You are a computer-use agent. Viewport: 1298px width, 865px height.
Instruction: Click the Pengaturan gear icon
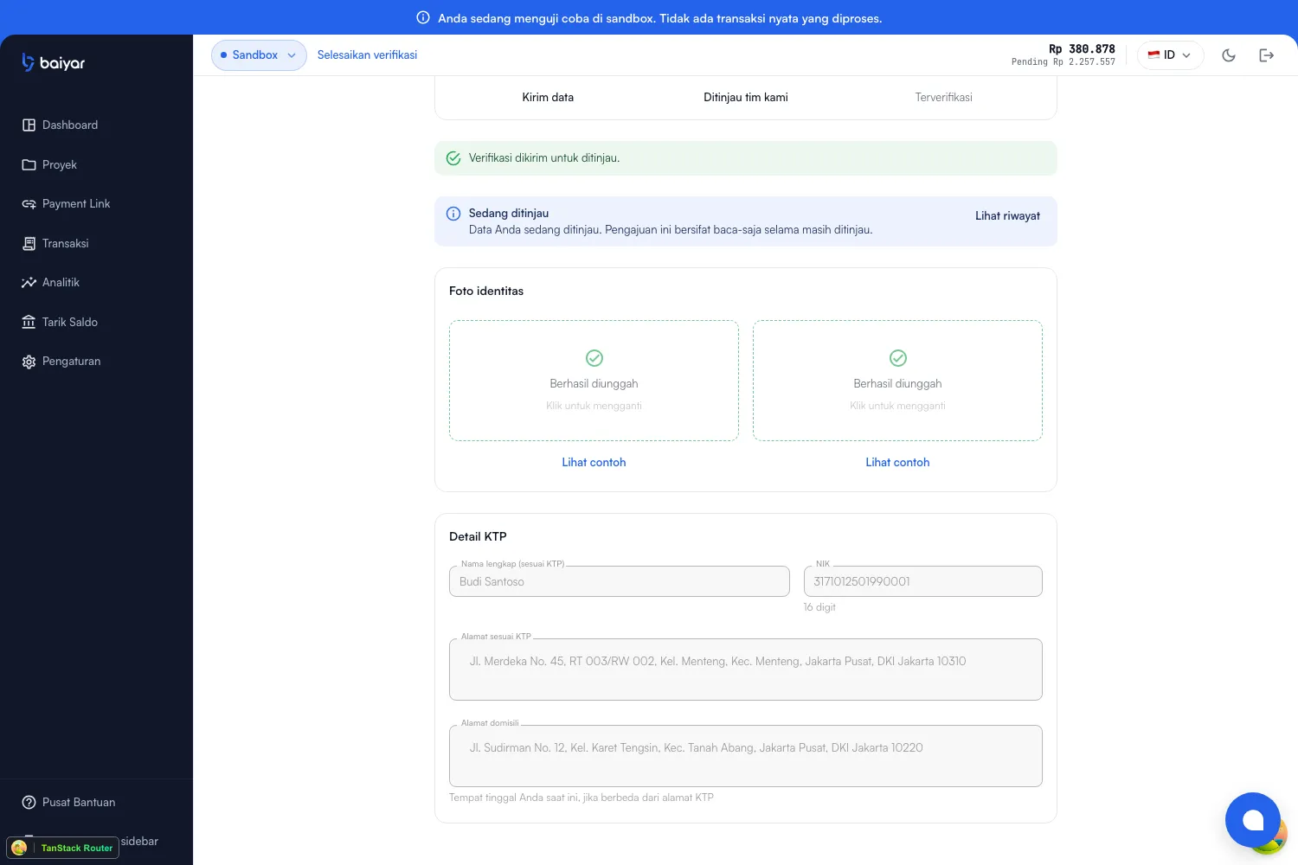tap(29, 362)
